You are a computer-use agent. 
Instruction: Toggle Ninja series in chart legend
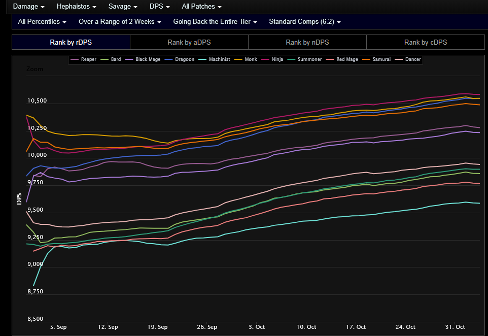[x=272, y=59]
